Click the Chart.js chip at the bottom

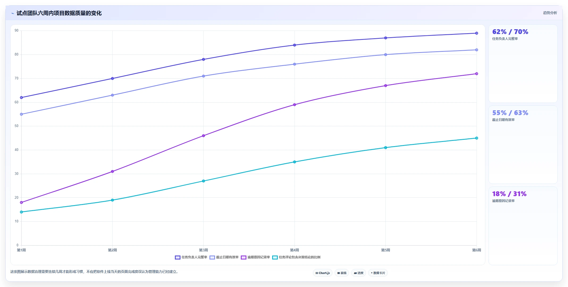pyautogui.click(x=323, y=273)
